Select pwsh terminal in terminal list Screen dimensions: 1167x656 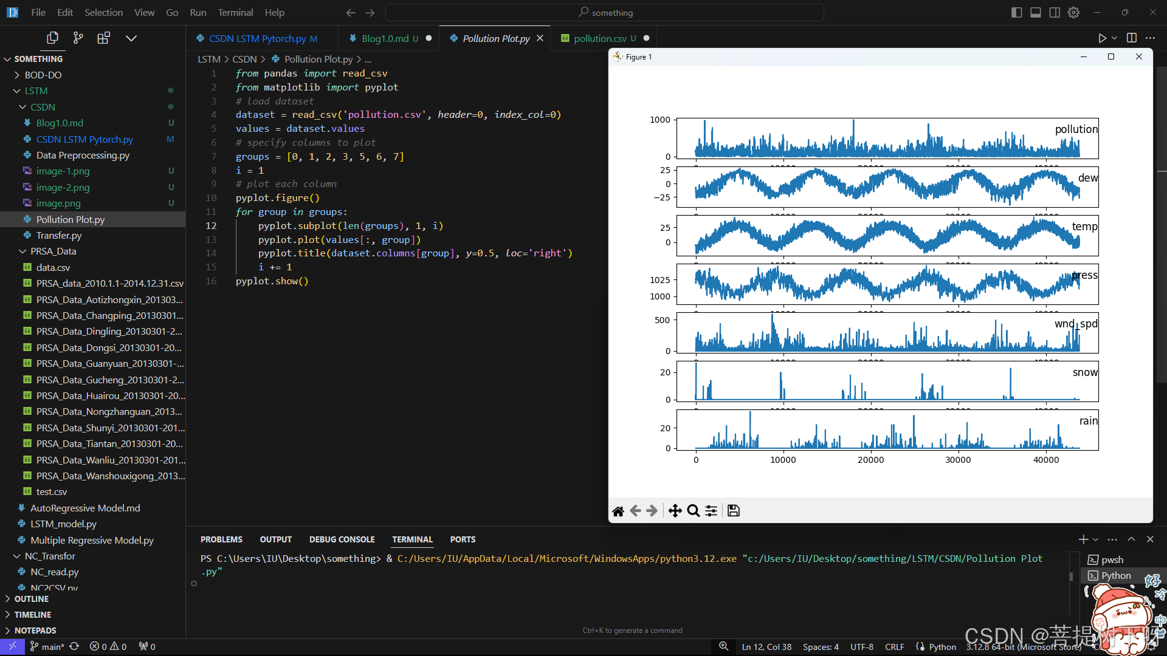pyautogui.click(x=1112, y=559)
